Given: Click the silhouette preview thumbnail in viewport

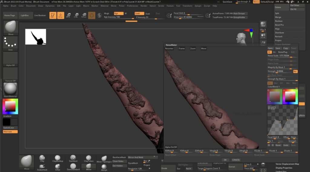Looking at the screenshot, I should click(36, 37).
